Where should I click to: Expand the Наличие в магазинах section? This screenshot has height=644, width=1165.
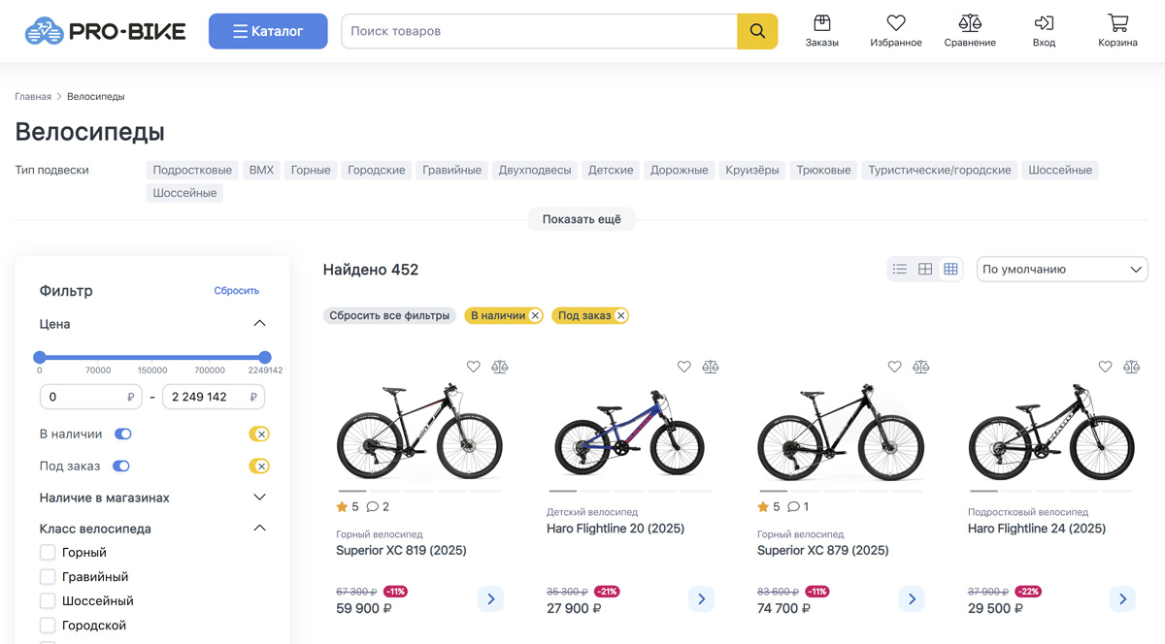(x=259, y=498)
